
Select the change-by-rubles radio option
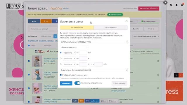coord(61,52)
